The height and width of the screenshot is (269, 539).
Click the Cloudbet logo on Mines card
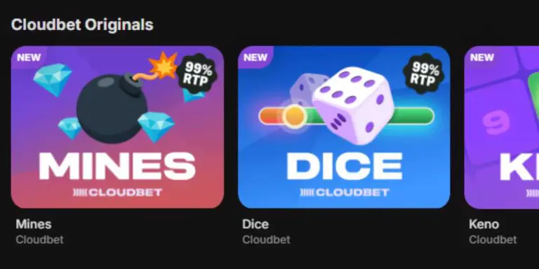point(118,193)
